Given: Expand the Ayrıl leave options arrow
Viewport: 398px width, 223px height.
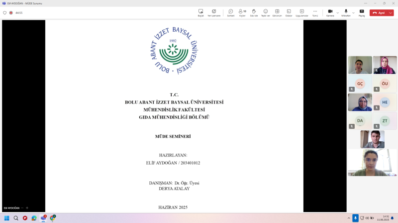Looking at the screenshot, I should coord(391,13).
